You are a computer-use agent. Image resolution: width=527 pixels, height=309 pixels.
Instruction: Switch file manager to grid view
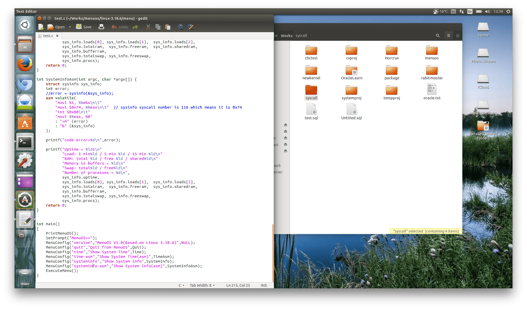click(x=458, y=36)
